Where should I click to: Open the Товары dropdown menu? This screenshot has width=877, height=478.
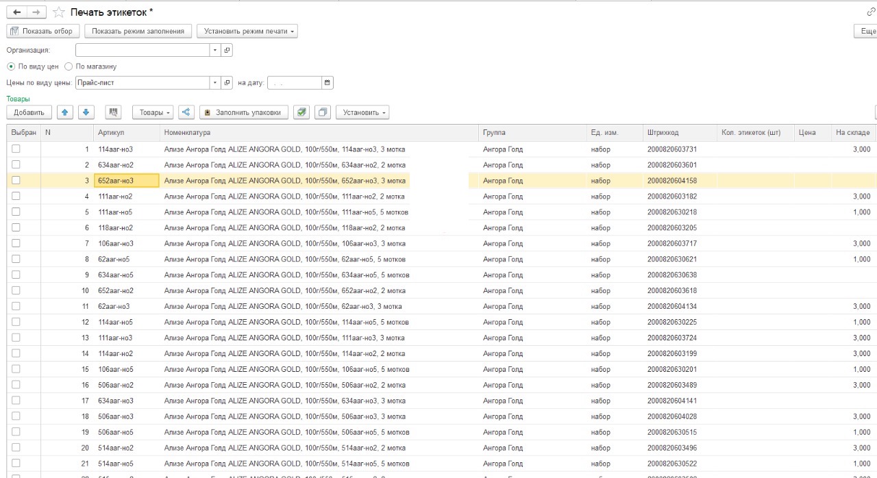pos(153,112)
